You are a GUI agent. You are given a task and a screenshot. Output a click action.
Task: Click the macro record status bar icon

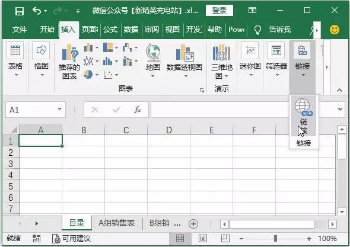pos(36,239)
